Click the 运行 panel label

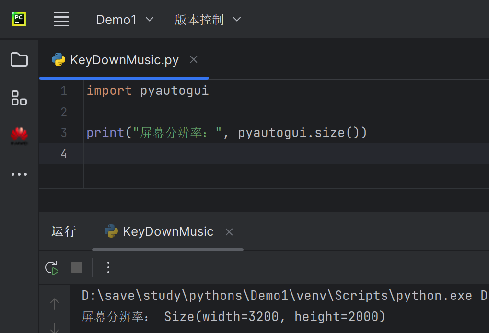point(64,232)
